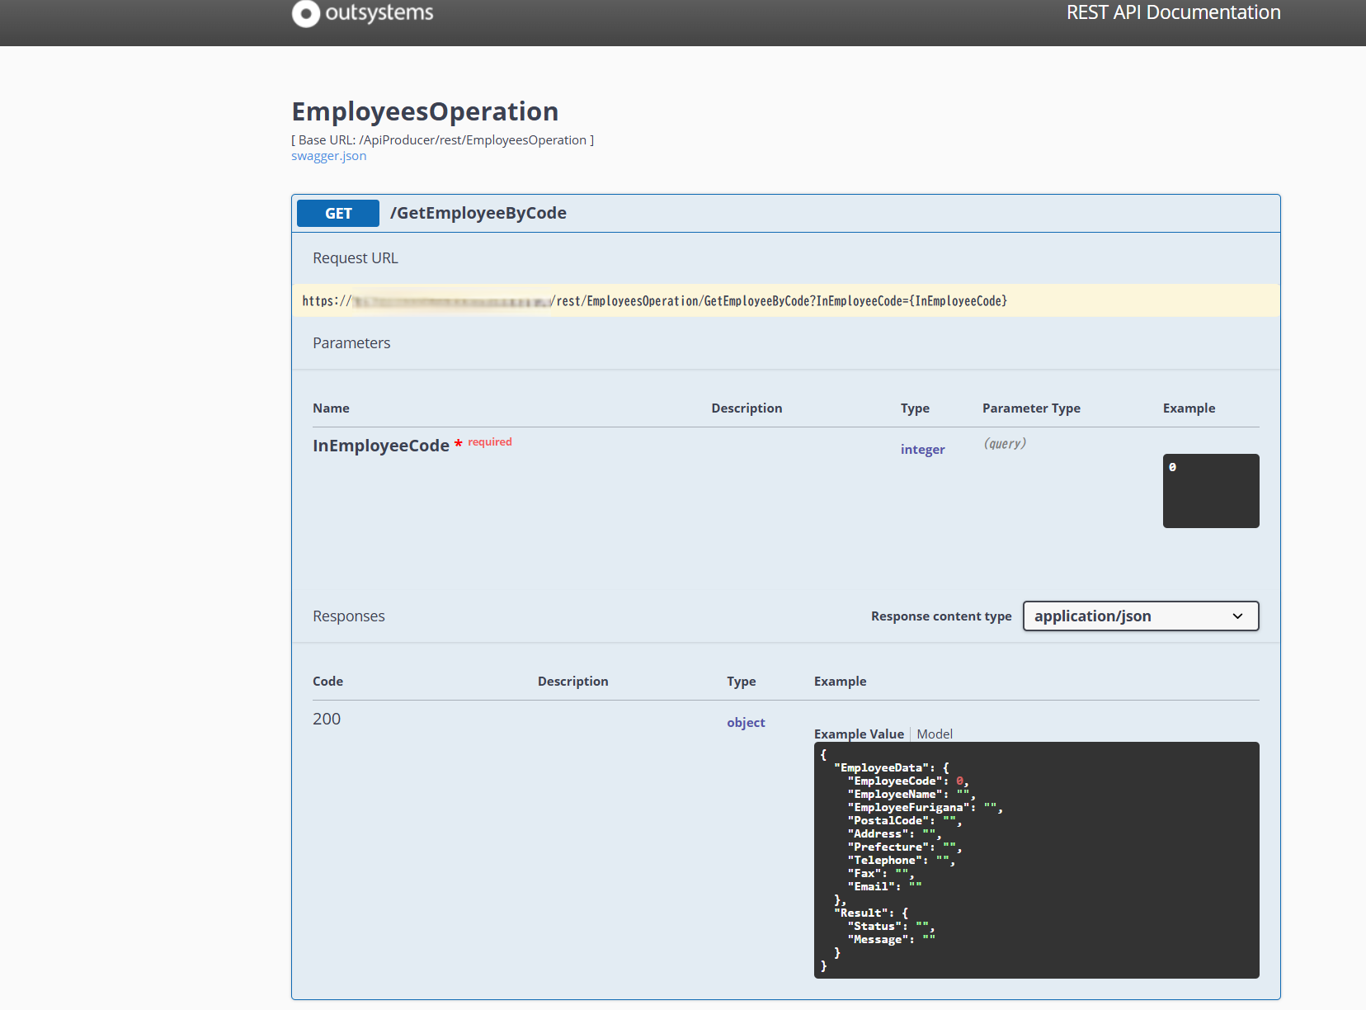
Task: Select the Example Value tab
Action: click(x=859, y=734)
